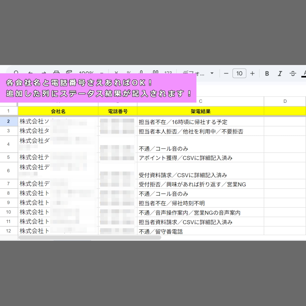This screenshot has height=306, width=306.
Task: Click company cell 株式会社ソ in row 2
Action: [x=58, y=122]
